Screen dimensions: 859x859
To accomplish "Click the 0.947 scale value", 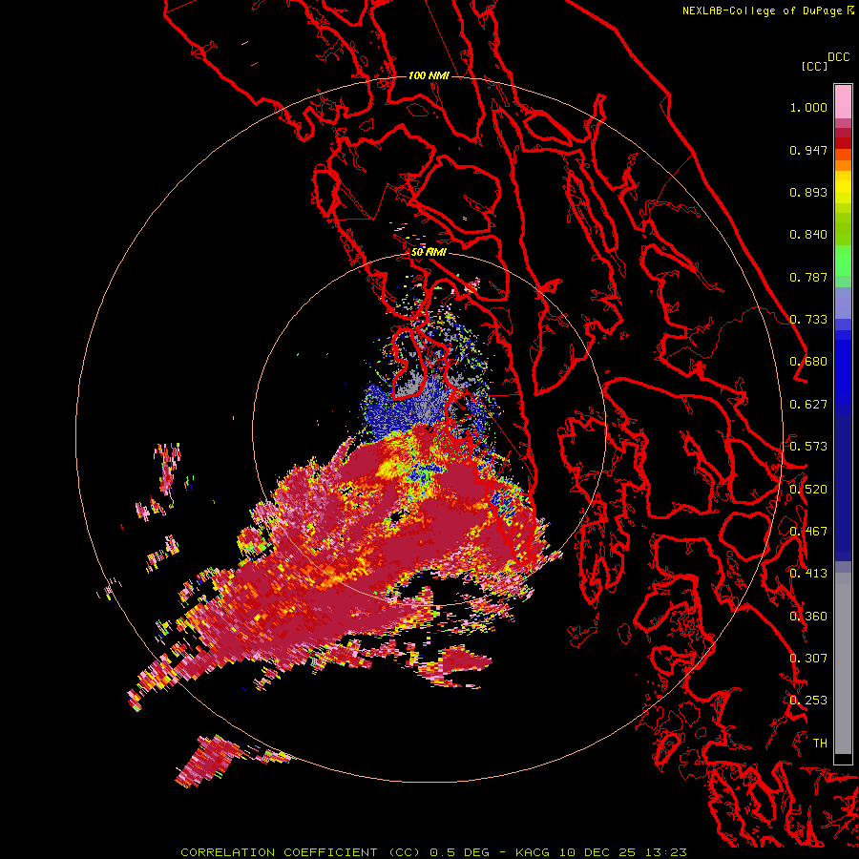I will [808, 150].
